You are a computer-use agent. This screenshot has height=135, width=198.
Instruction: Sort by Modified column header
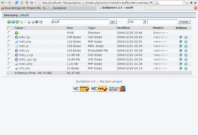pyautogui.click(x=123, y=28)
